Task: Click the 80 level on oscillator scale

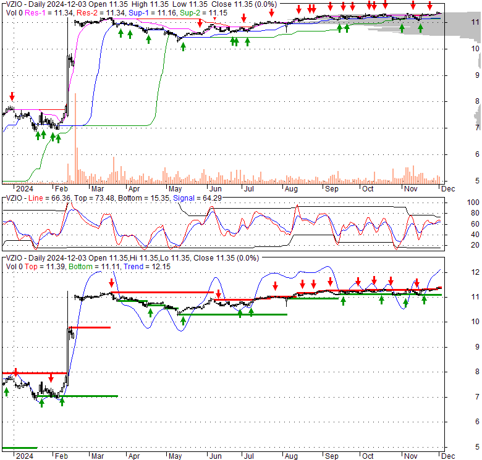Action: point(475,213)
